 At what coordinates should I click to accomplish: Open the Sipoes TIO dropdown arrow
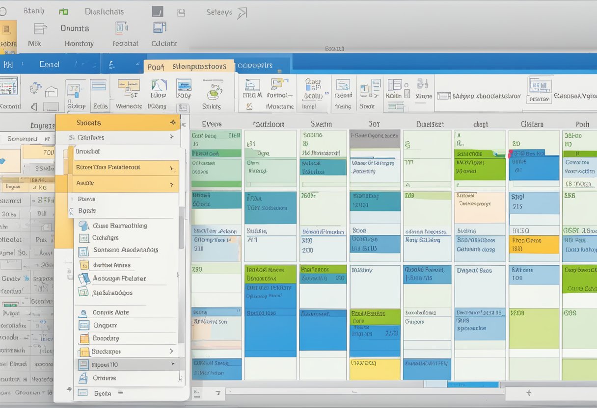[172, 364]
